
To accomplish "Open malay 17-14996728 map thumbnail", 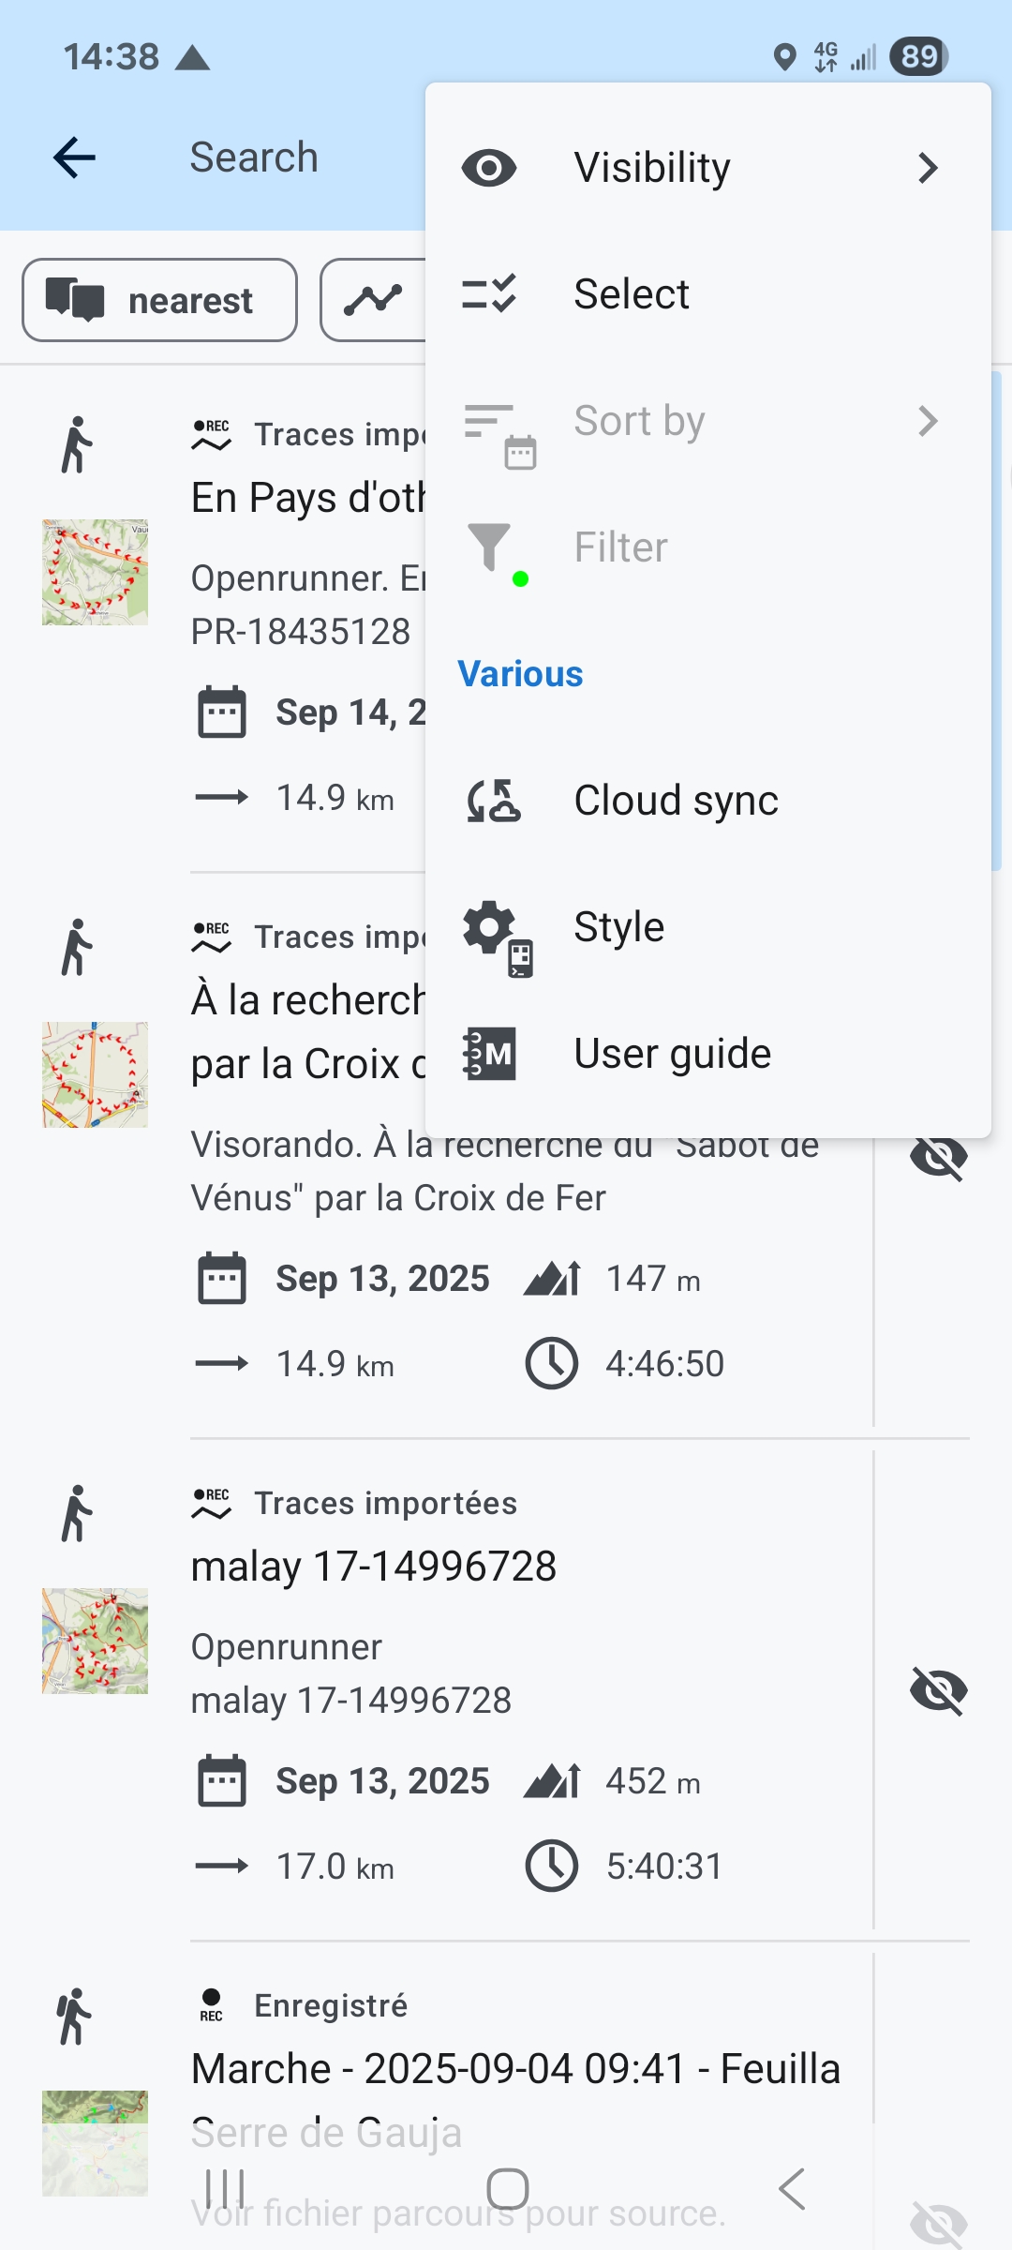I will click(95, 1641).
